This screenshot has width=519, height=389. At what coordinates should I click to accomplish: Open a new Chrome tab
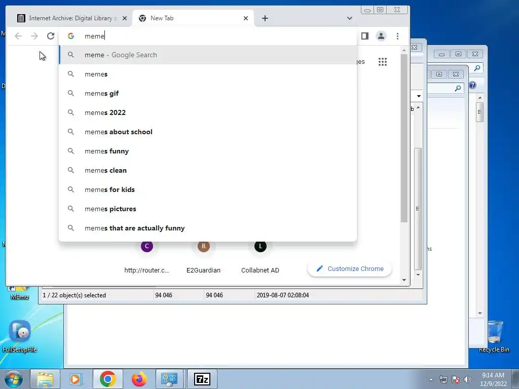tap(265, 18)
